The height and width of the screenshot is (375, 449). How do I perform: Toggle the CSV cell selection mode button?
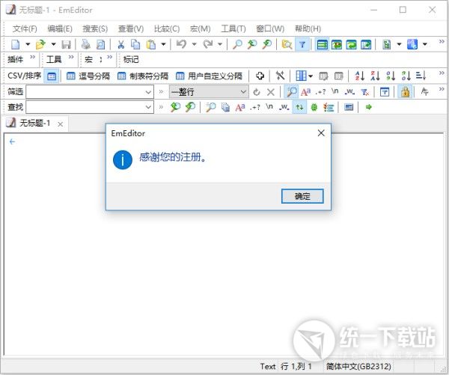pos(52,76)
